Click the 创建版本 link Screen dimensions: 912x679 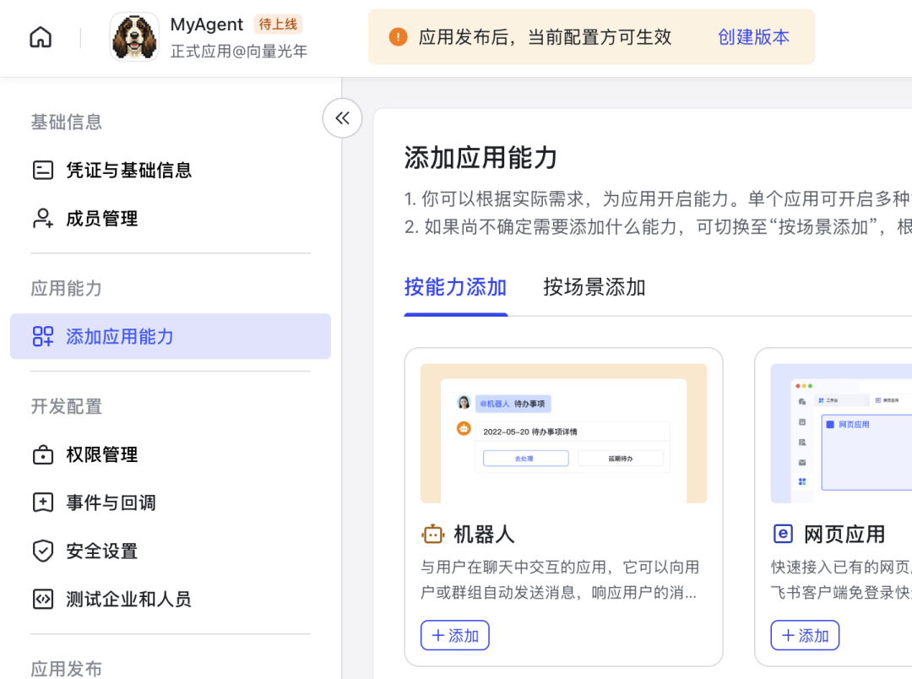point(752,36)
